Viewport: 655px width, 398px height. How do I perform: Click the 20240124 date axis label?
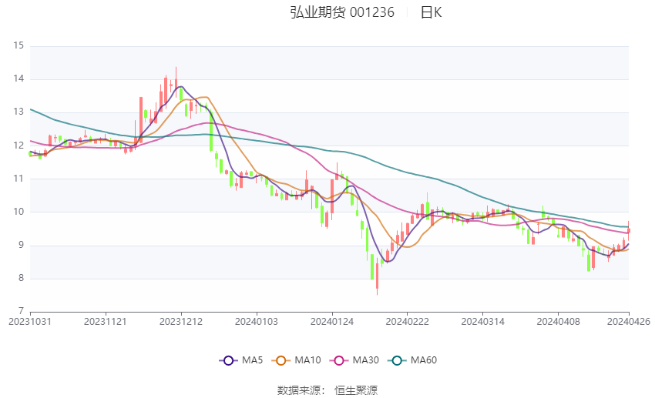[332, 322]
